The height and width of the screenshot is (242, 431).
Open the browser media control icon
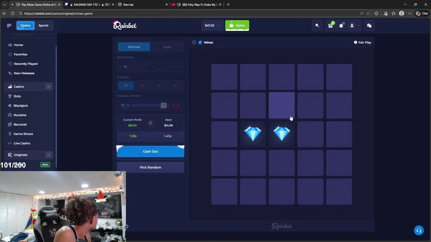pos(385,13)
